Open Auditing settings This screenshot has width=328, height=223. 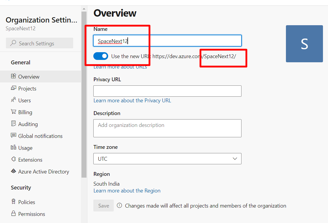pos(40,124)
